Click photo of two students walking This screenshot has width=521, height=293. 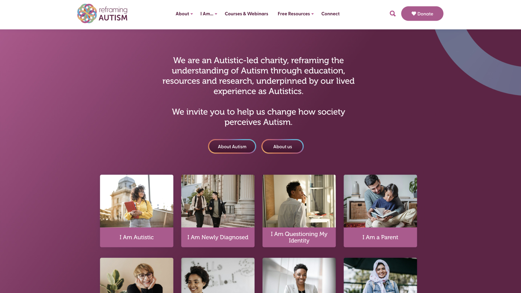point(218,201)
